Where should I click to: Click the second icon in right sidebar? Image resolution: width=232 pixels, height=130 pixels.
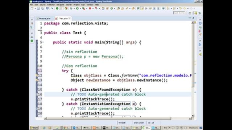pyautogui.click(x=200, y=23)
